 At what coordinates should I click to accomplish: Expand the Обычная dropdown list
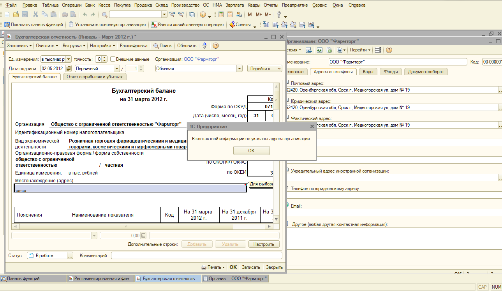240,69
